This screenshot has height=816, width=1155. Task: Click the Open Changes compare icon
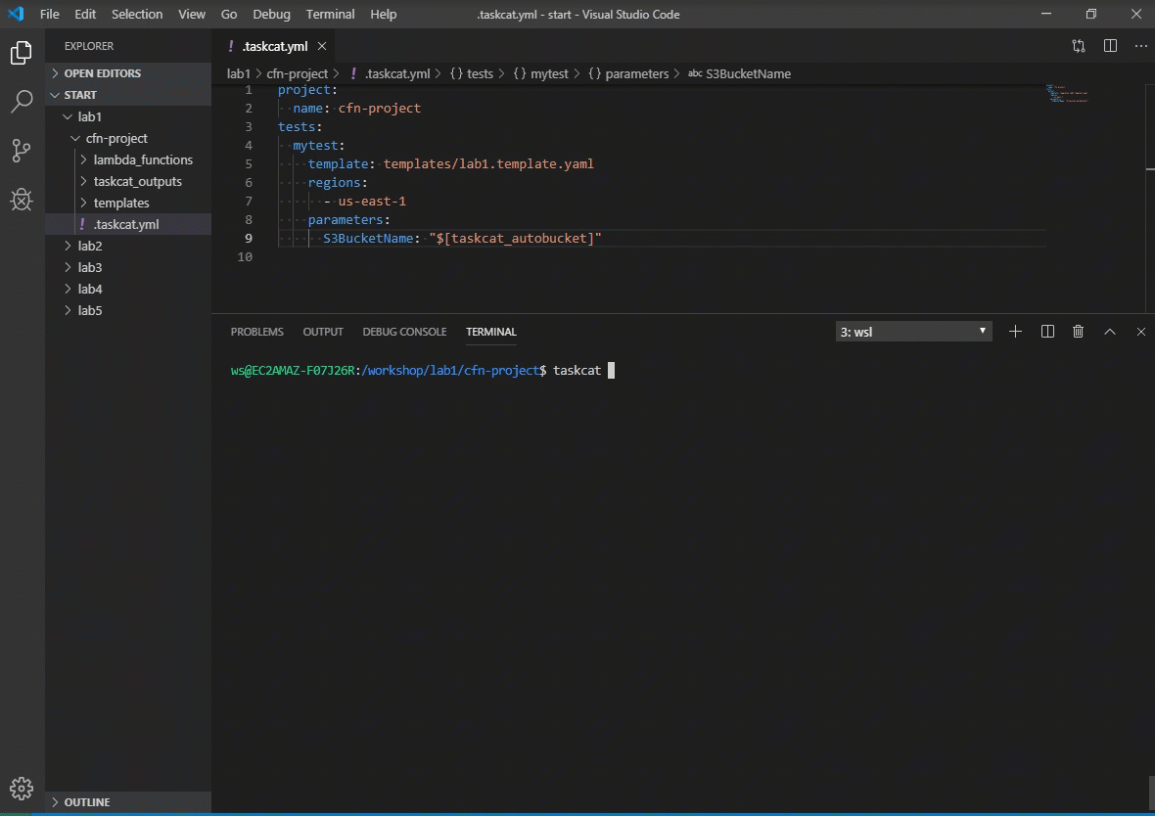click(x=1079, y=46)
